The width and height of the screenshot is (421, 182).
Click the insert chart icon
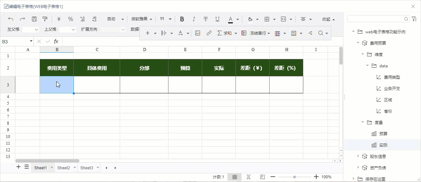pos(294,33)
